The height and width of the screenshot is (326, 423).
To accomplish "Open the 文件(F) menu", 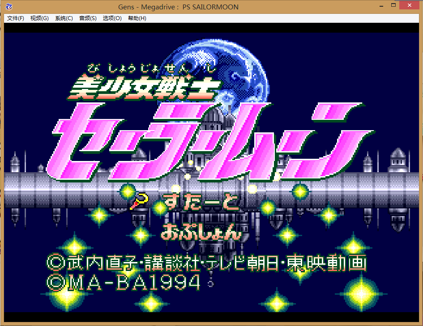I will point(15,18).
